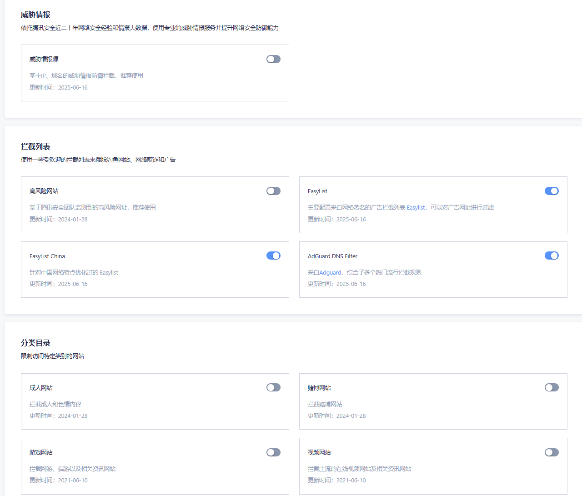Viewport: 582px width, 496px height.
Task: Click the 拦截赌博网站 description
Action: click(325, 404)
